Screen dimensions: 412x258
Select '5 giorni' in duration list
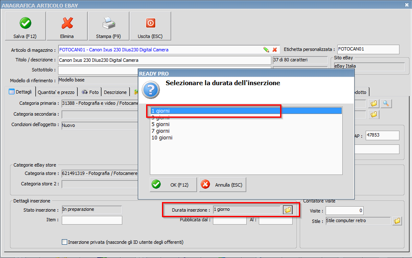(246, 124)
